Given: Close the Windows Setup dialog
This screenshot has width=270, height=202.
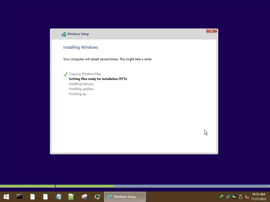Looking at the screenshot, I should coord(211,31).
